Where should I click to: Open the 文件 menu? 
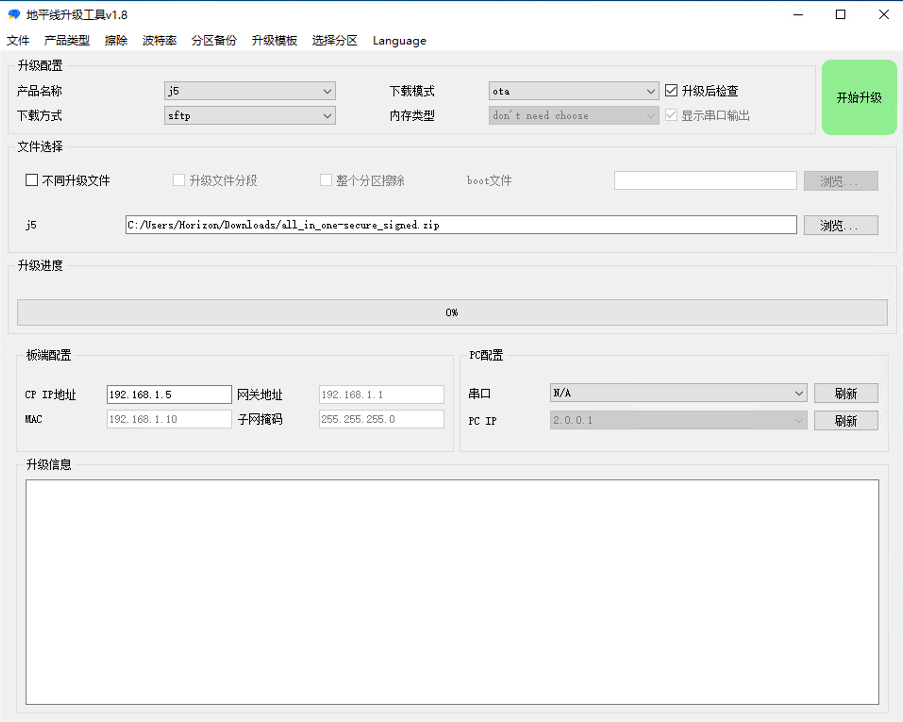point(18,41)
